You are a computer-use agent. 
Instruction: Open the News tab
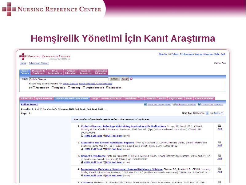(x=189, y=98)
